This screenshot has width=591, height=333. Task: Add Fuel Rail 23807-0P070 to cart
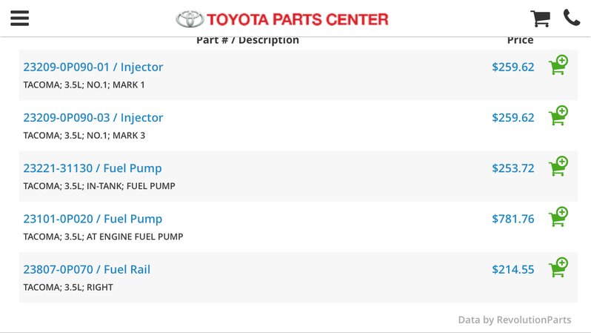tap(558, 267)
